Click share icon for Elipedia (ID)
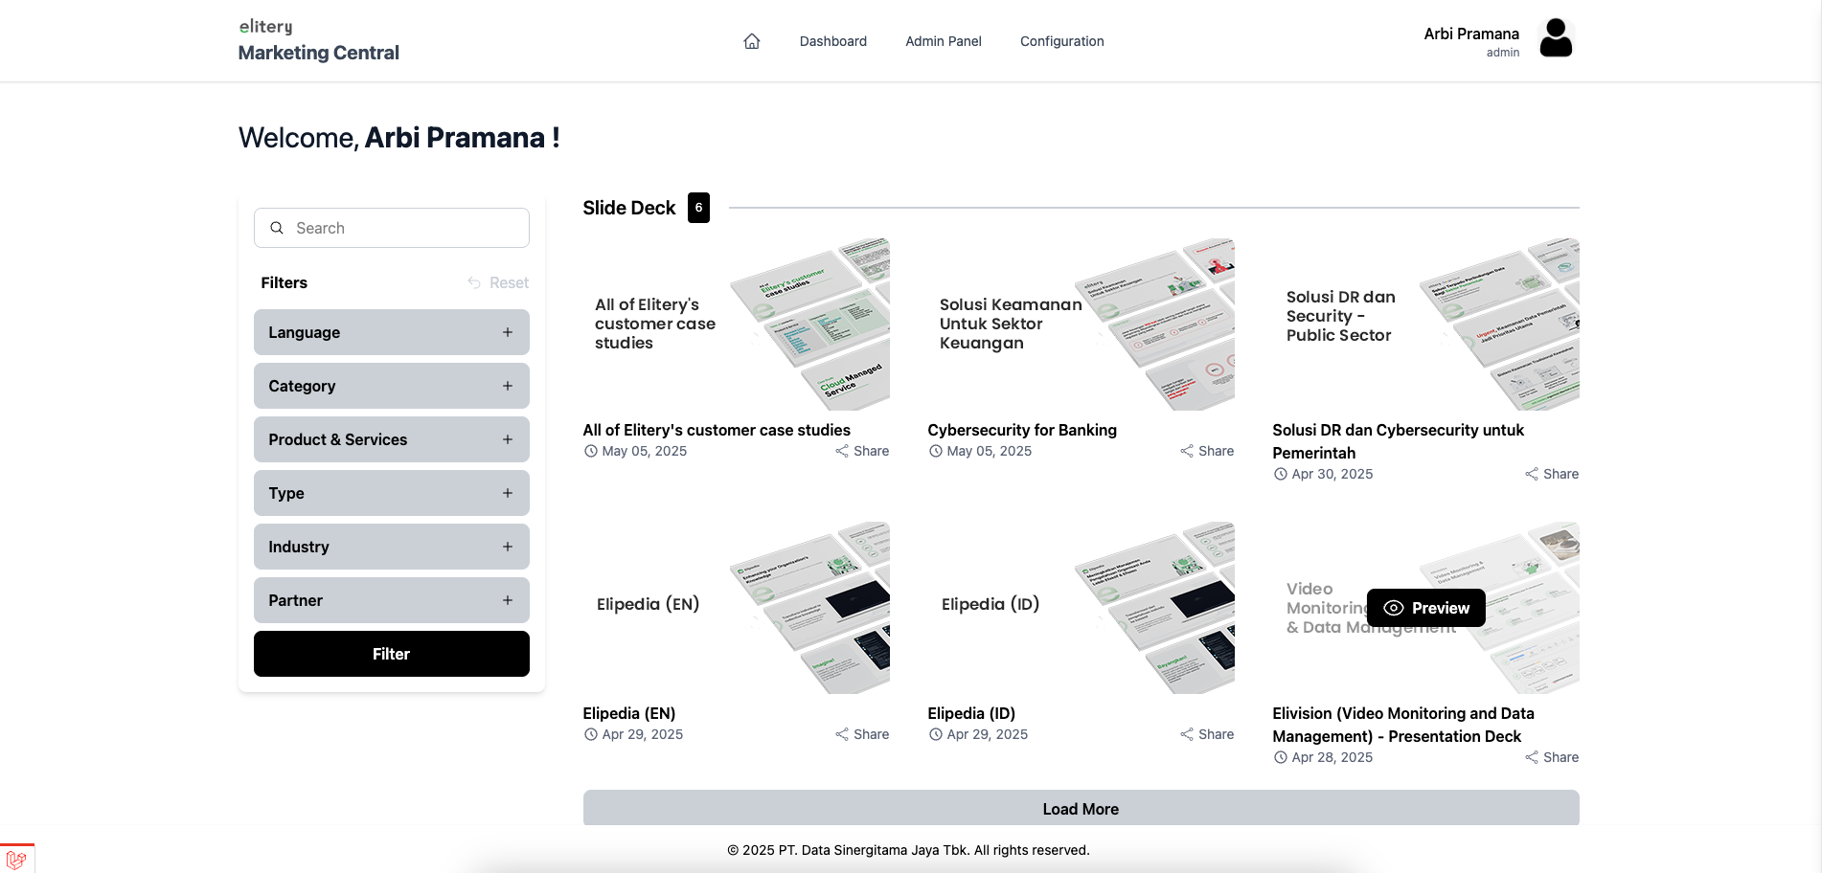This screenshot has height=873, width=1822. pos(1187,734)
